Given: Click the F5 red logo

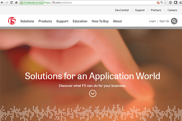Looking at the screenshot, I should coord(12,21).
